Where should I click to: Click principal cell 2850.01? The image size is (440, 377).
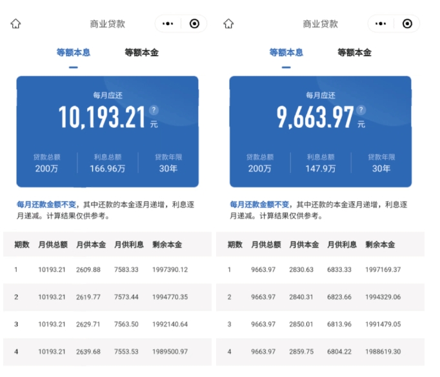click(301, 324)
